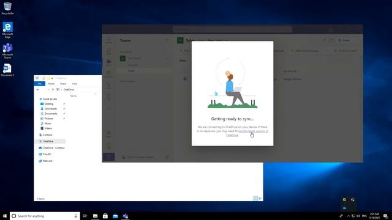Open more options for the team in Teams list
This screenshot has height=220, width=392.
[x=167, y=59]
